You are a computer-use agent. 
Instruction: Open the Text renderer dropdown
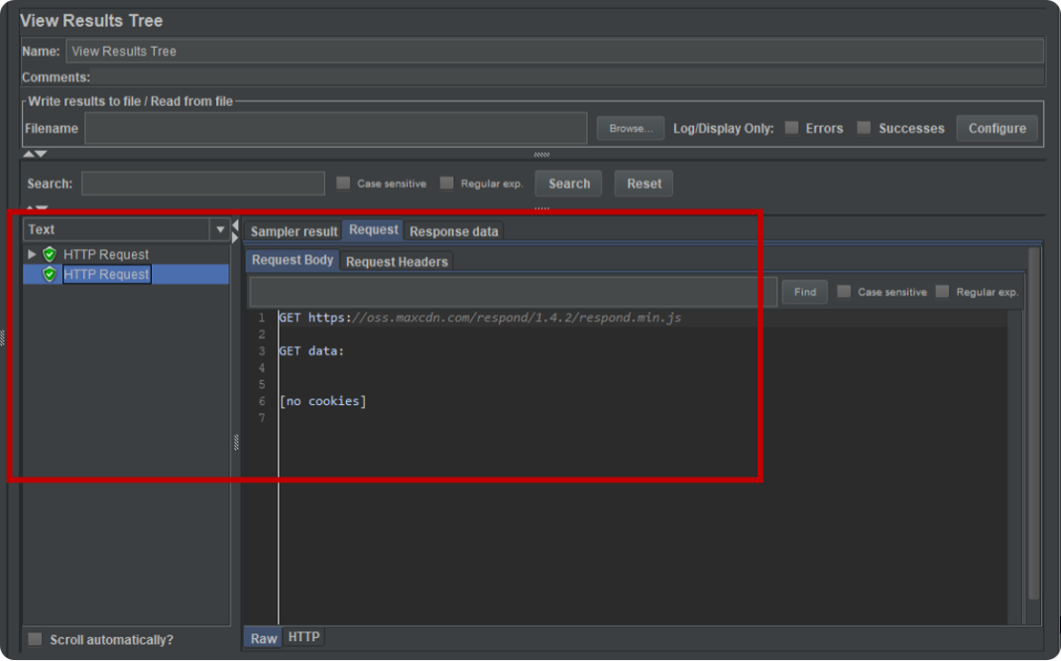point(221,229)
